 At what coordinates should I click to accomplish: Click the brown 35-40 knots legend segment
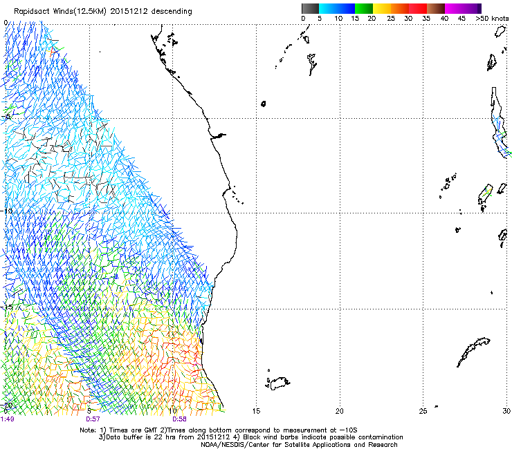436,8
